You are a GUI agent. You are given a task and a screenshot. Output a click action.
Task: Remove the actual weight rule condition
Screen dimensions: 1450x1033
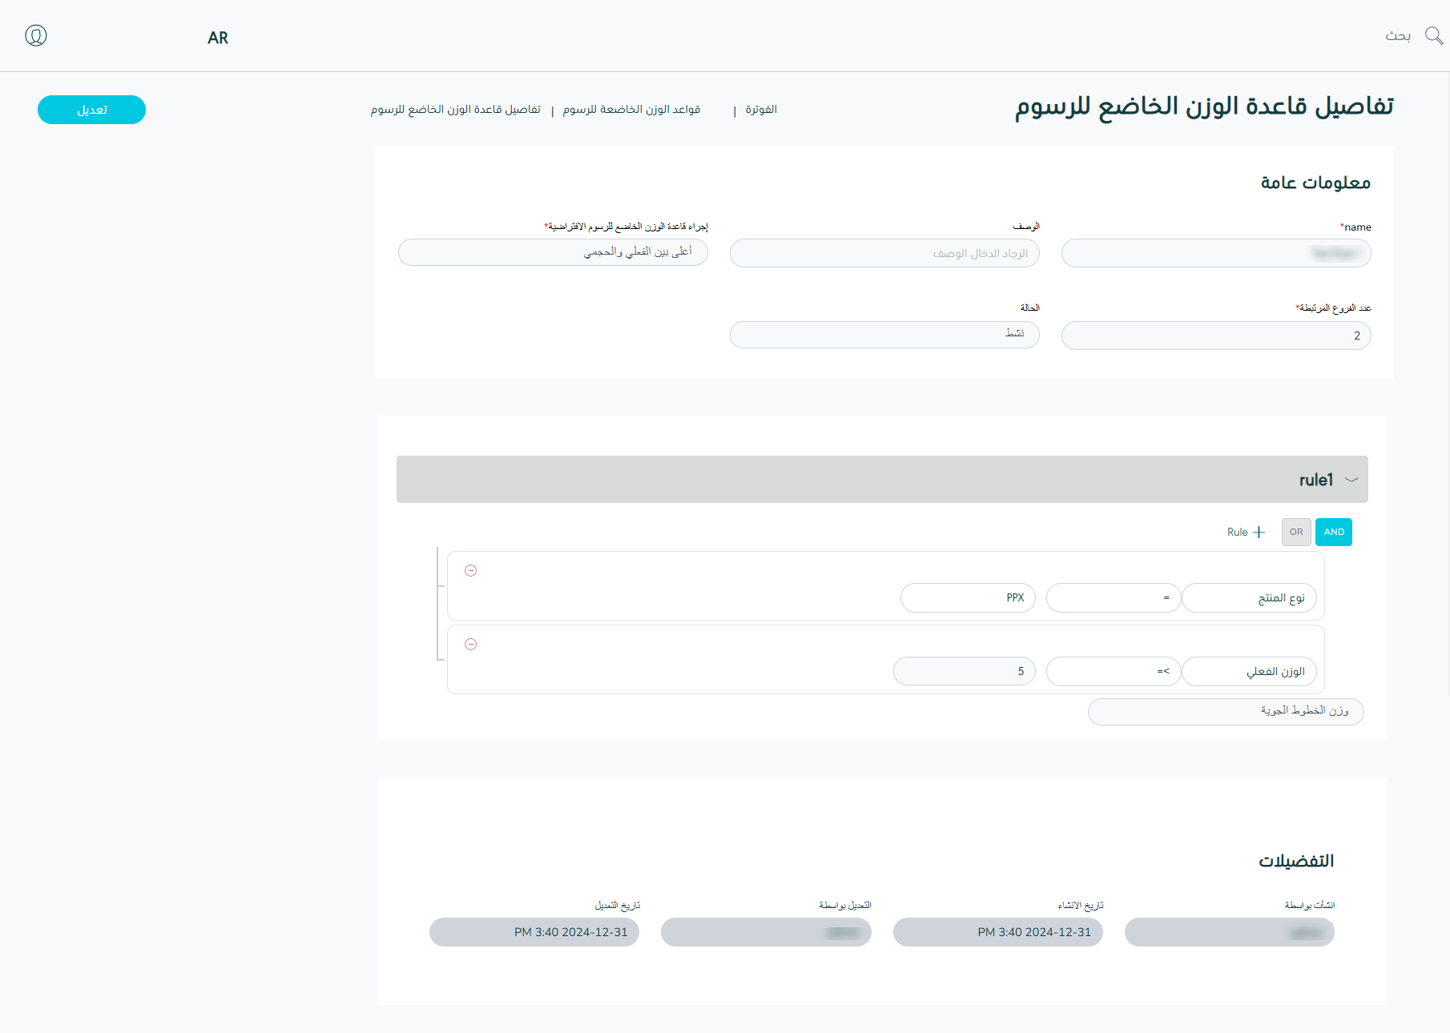471,645
